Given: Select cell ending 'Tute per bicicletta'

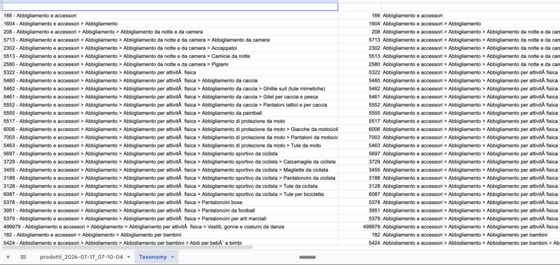Looking at the screenshot, I should click(x=170, y=194).
